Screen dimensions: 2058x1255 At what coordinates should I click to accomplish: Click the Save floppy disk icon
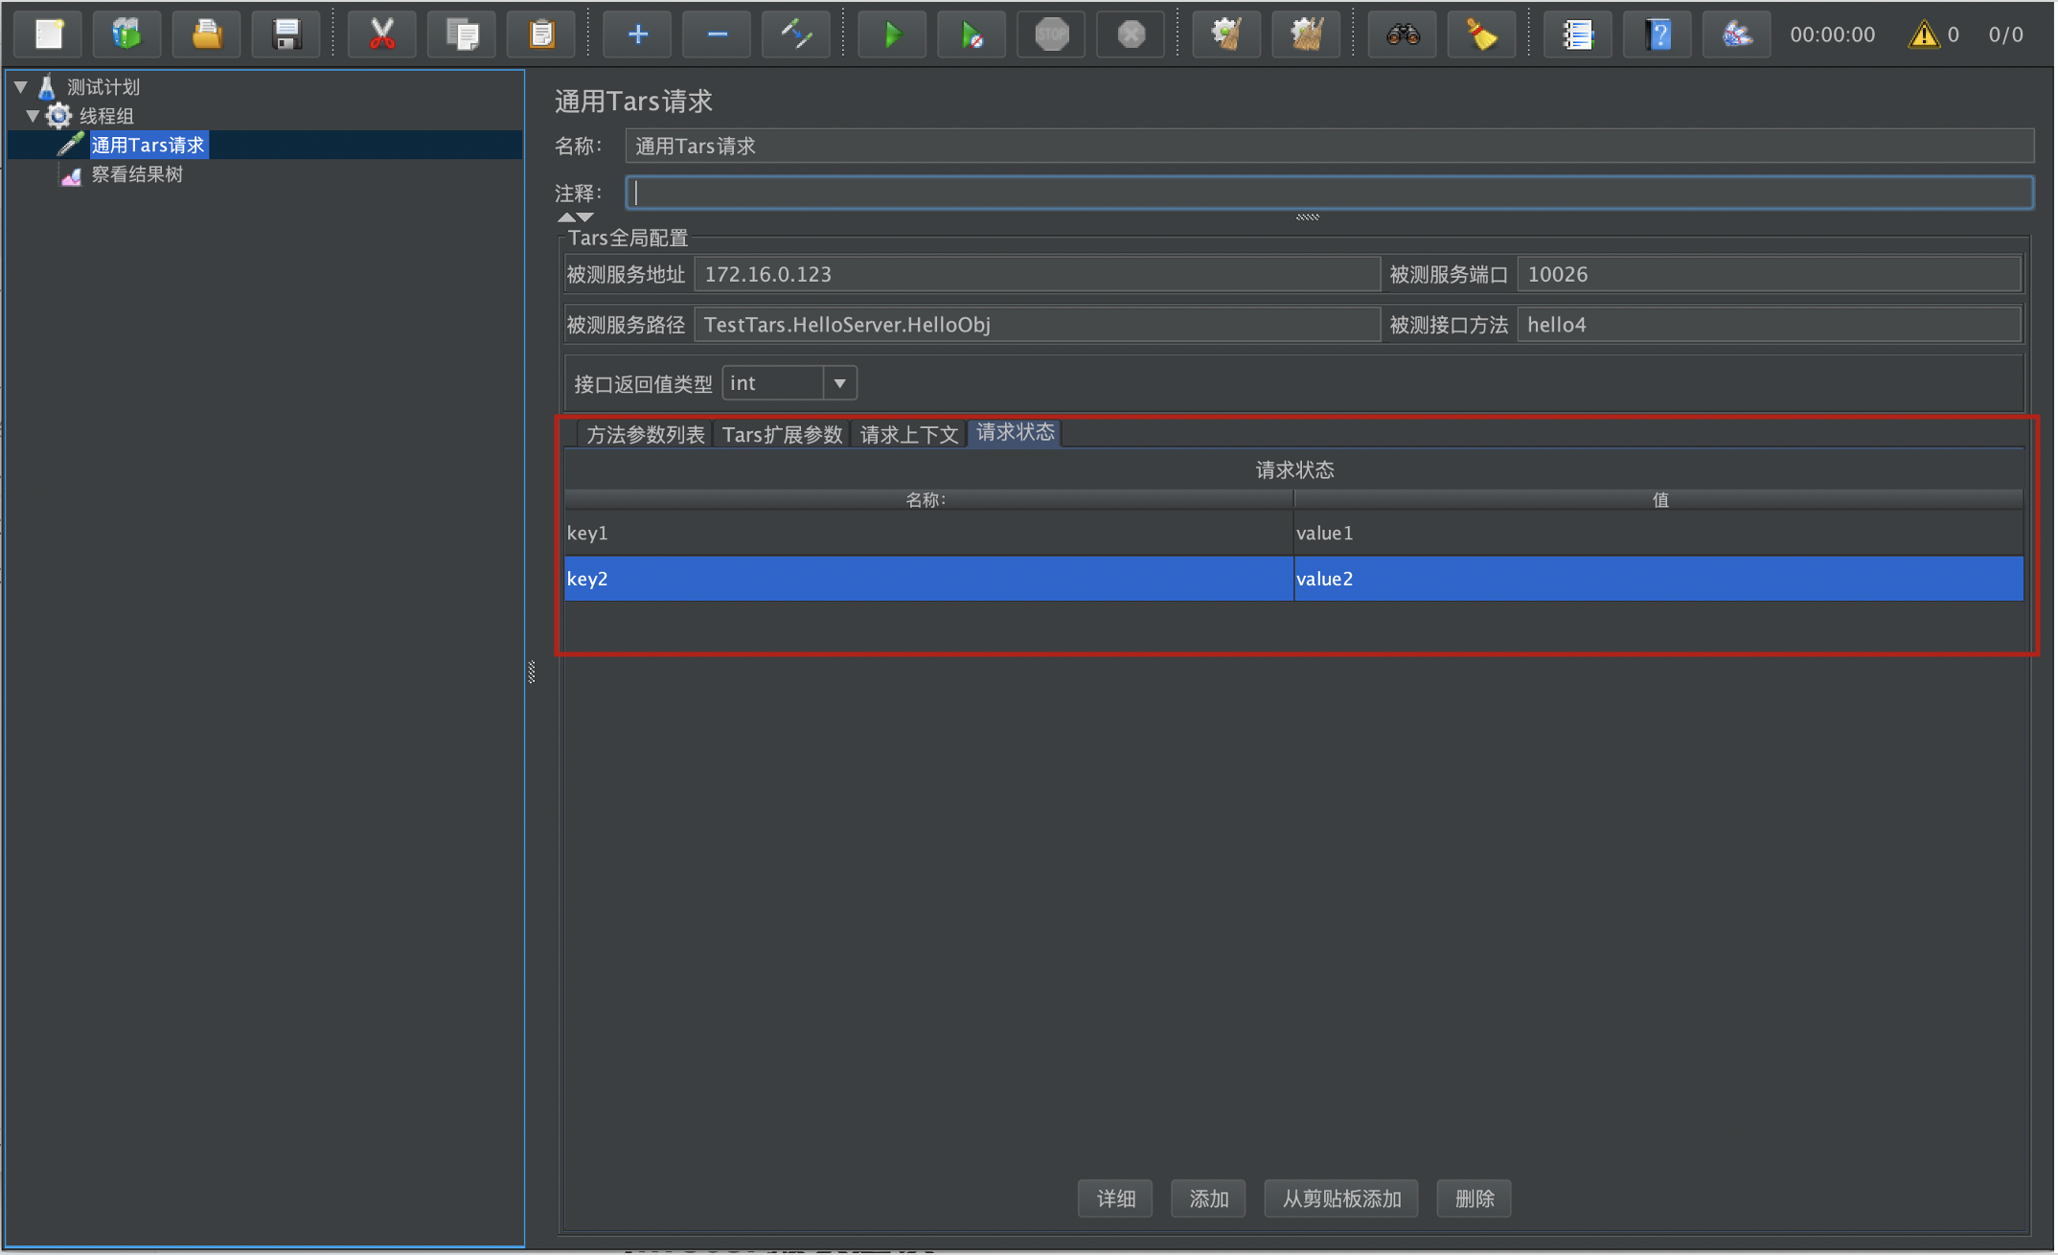(286, 34)
